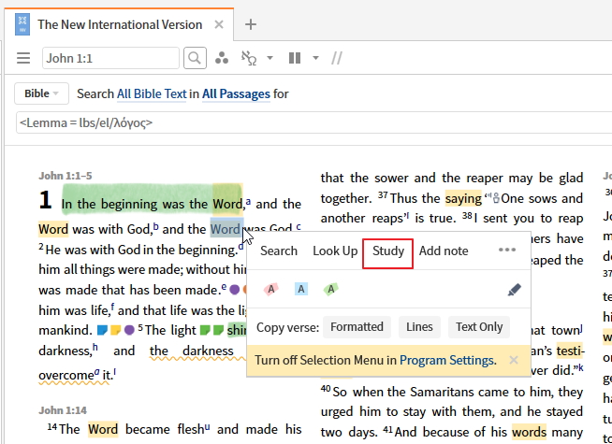Open the Program Settings link
Viewport: 612px width, 444px height.
[x=447, y=360]
